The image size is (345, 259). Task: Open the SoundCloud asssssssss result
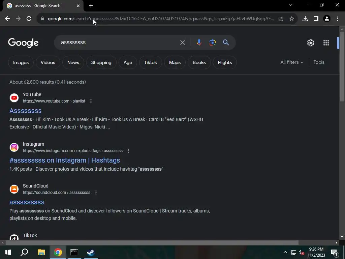pyautogui.click(x=27, y=202)
